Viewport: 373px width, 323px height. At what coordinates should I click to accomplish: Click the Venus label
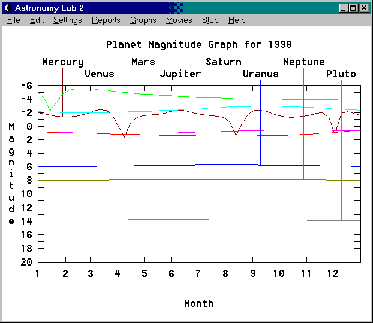(100, 74)
